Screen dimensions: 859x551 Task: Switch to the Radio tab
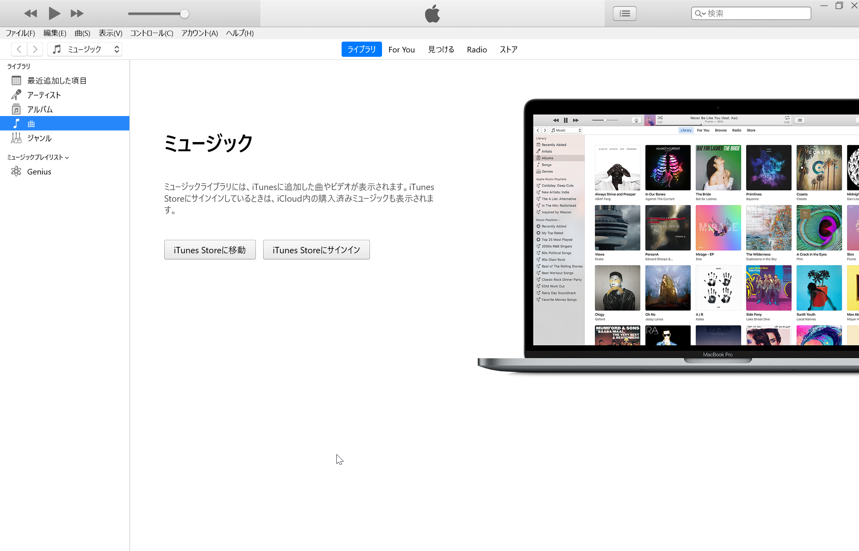[477, 50]
